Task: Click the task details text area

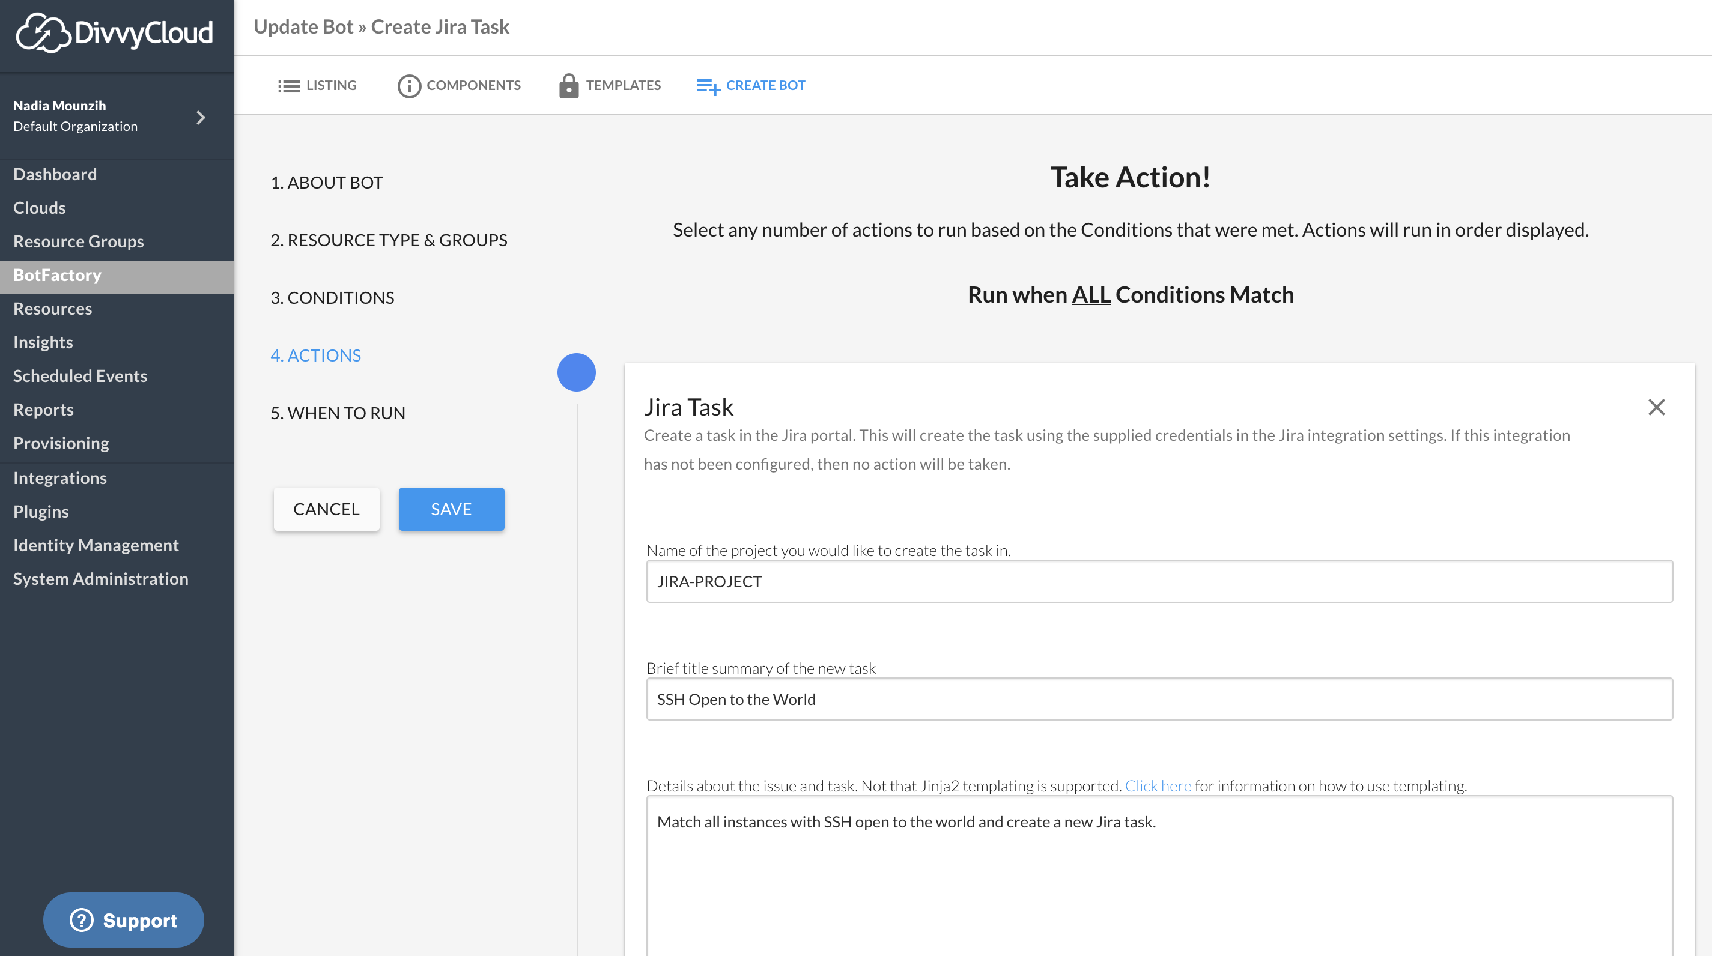Action: pos(1159,877)
